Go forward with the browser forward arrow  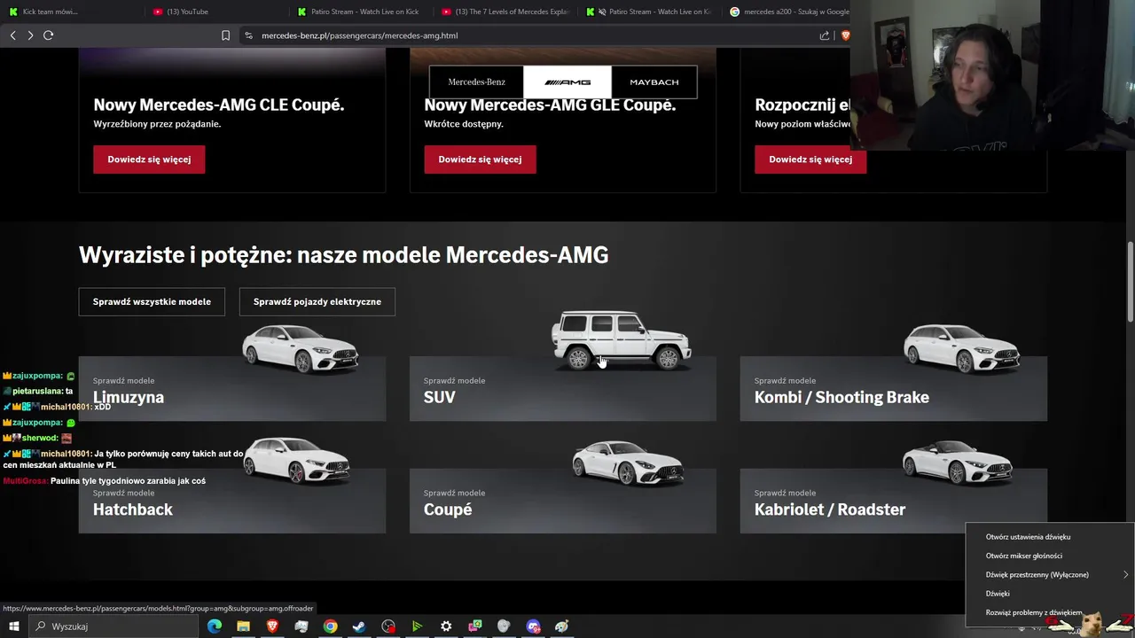click(x=30, y=35)
